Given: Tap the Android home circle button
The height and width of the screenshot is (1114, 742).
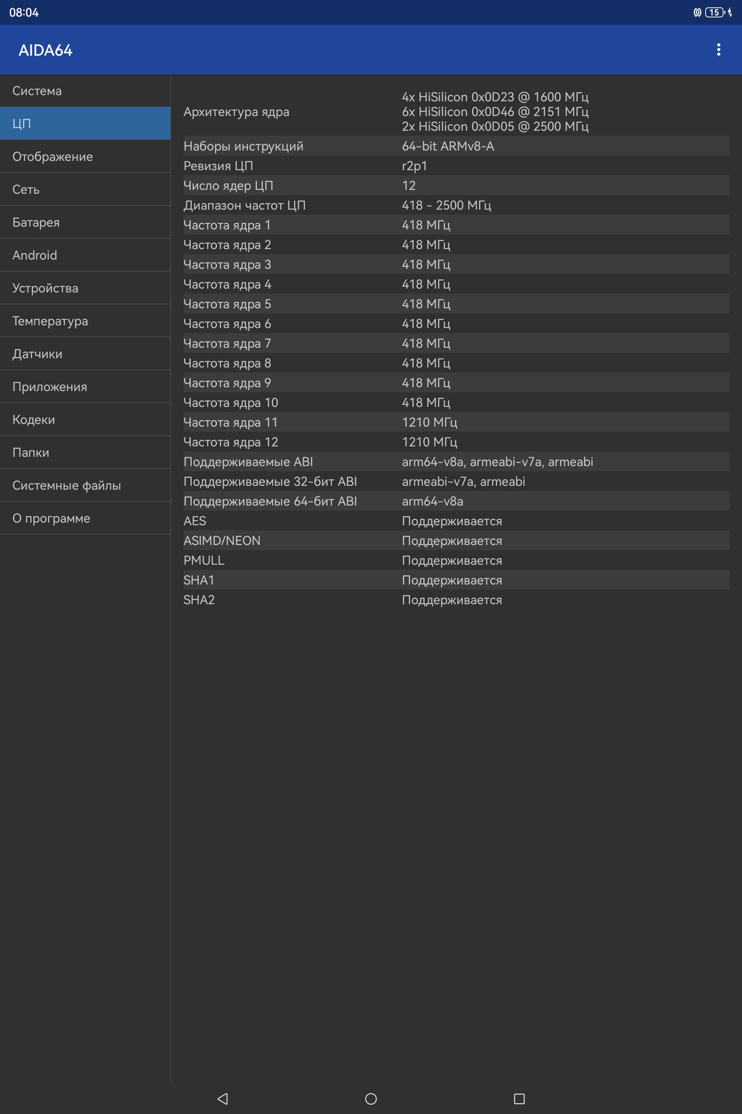Looking at the screenshot, I should pyautogui.click(x=371, y=1099).
